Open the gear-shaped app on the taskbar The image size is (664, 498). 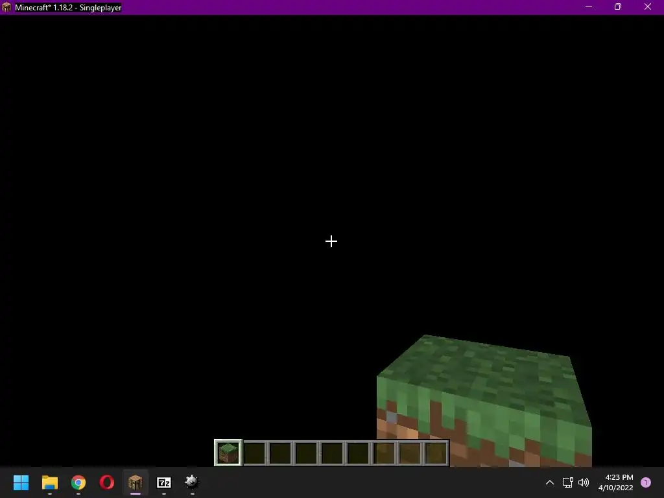[192, 482]
